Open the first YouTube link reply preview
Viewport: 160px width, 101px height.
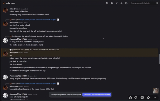38,19
